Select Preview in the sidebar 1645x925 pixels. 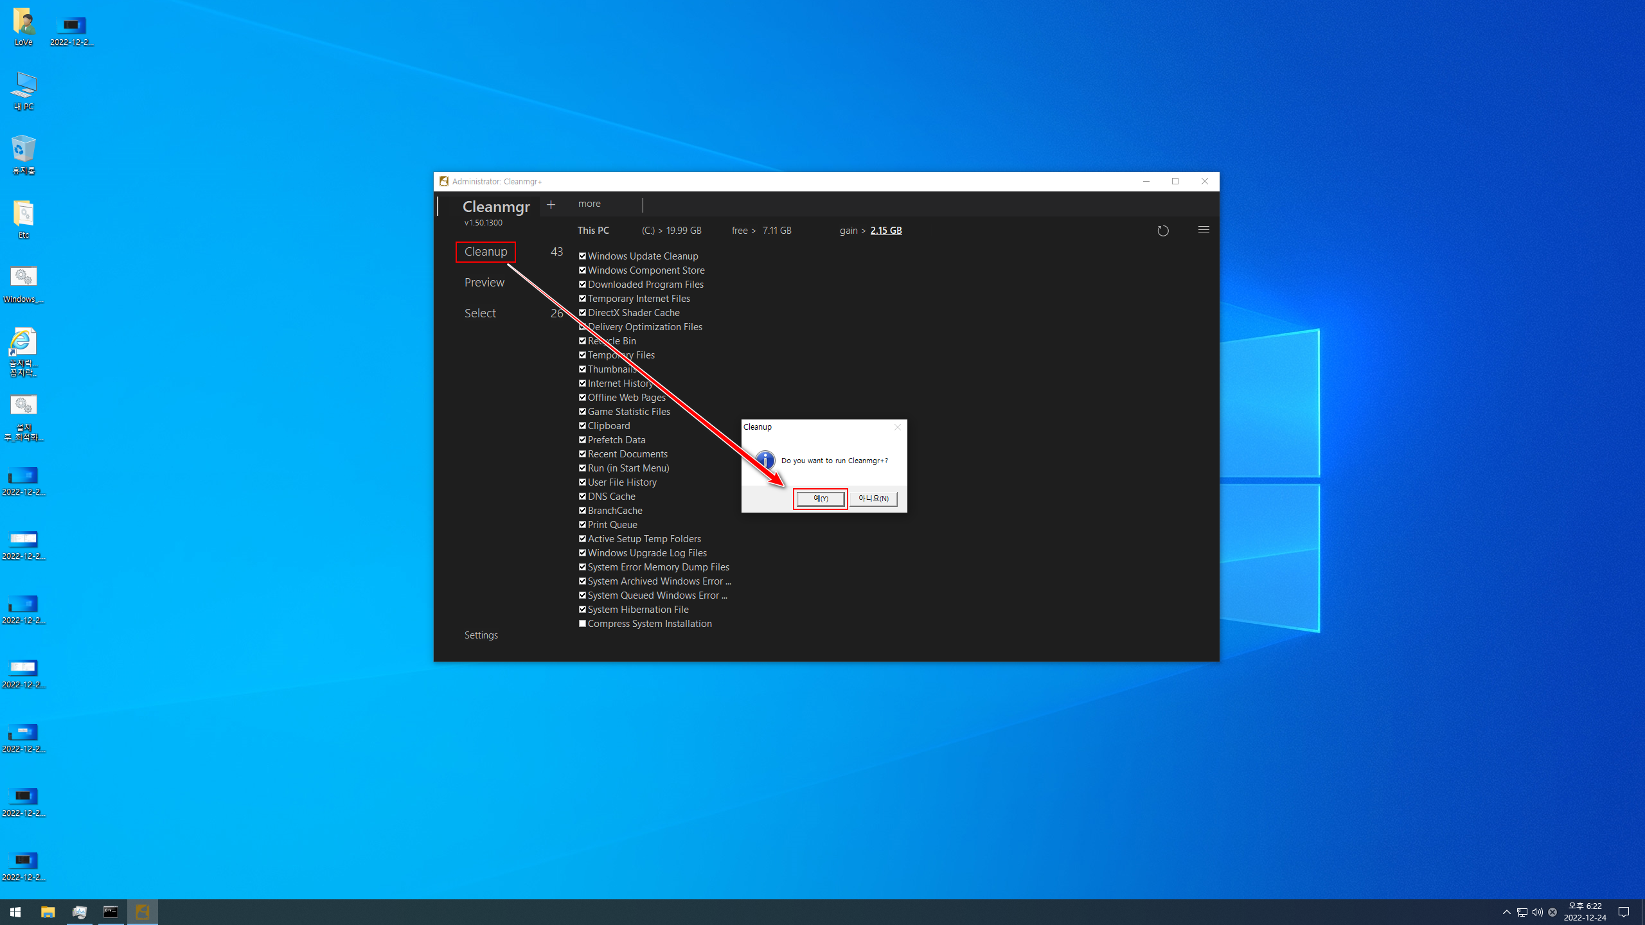point(485,283)
